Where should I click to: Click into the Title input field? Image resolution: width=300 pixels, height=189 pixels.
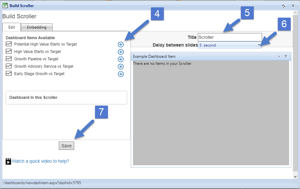coord(230,37)
